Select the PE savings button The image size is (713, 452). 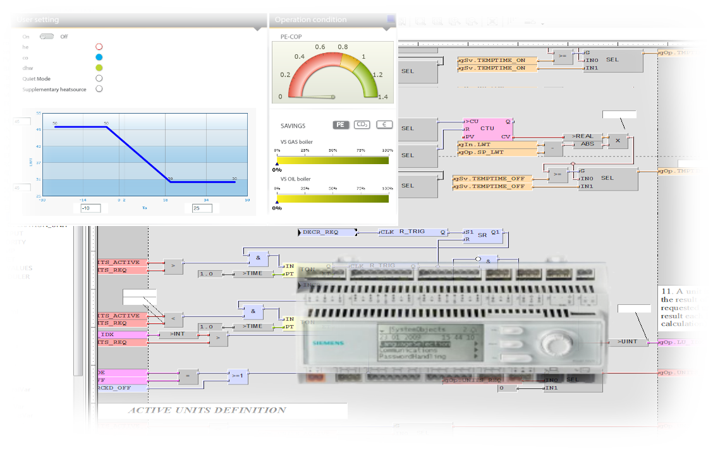(x=341, y=124)
